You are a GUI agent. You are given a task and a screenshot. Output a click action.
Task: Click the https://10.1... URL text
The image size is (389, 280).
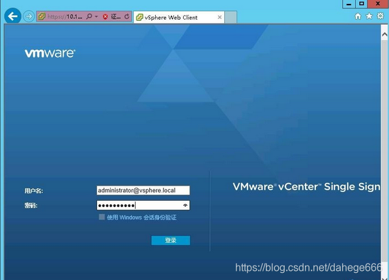click(x=65, y=17)
